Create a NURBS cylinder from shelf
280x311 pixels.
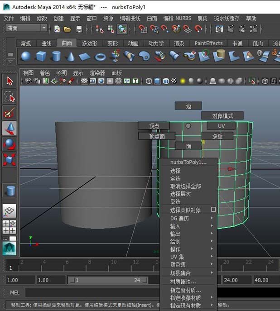[x=56, y=56]
